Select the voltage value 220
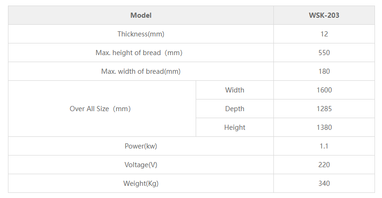This screenshot has height=198, width=382. [x=324, y=165]
